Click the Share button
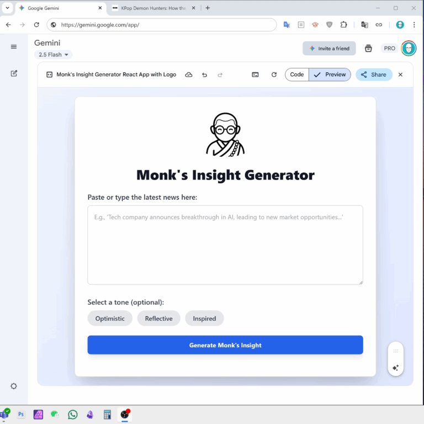 click(x=374, y=75)
